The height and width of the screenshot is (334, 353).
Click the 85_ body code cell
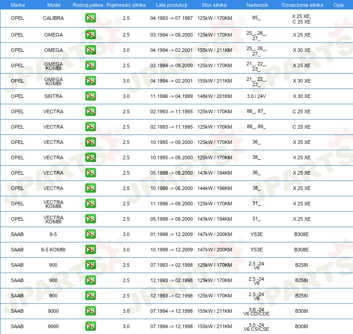(x=256, y=18)
